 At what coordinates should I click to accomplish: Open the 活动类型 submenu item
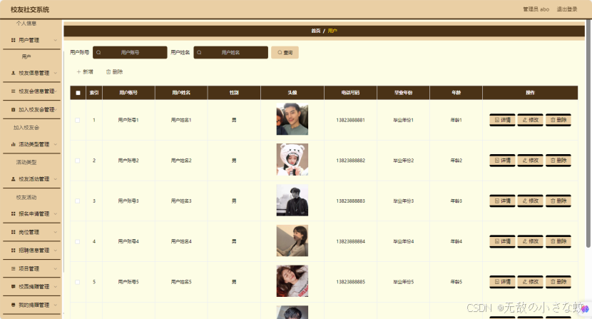click(x=26, y=162)
